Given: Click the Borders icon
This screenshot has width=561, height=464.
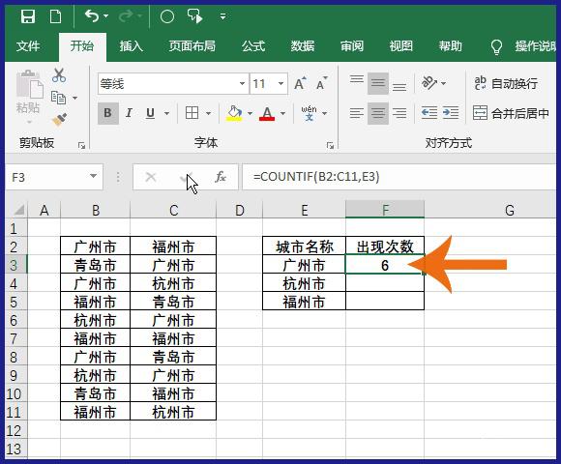Looking at the screenshot, I should pyautogui.click(x=192, y=113).
